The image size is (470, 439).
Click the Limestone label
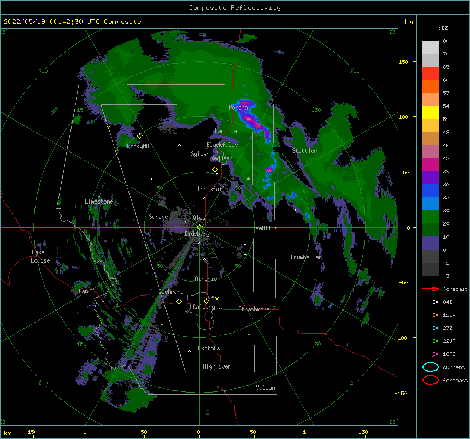tap(99, 201)
